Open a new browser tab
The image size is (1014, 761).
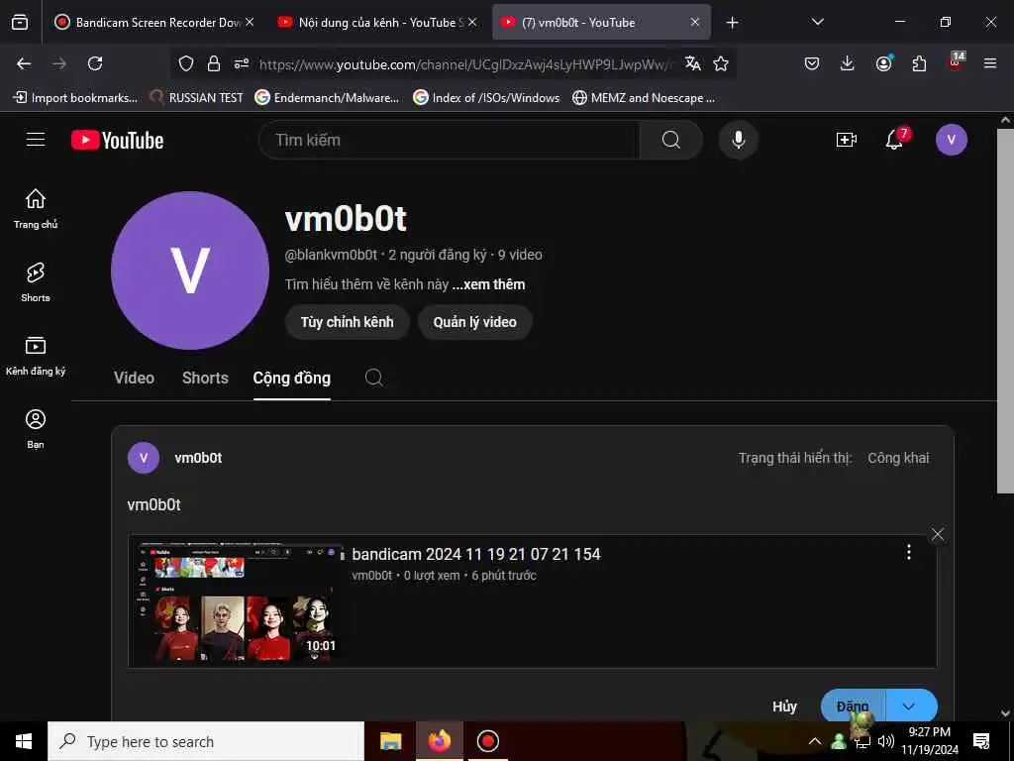pos(732,23)
